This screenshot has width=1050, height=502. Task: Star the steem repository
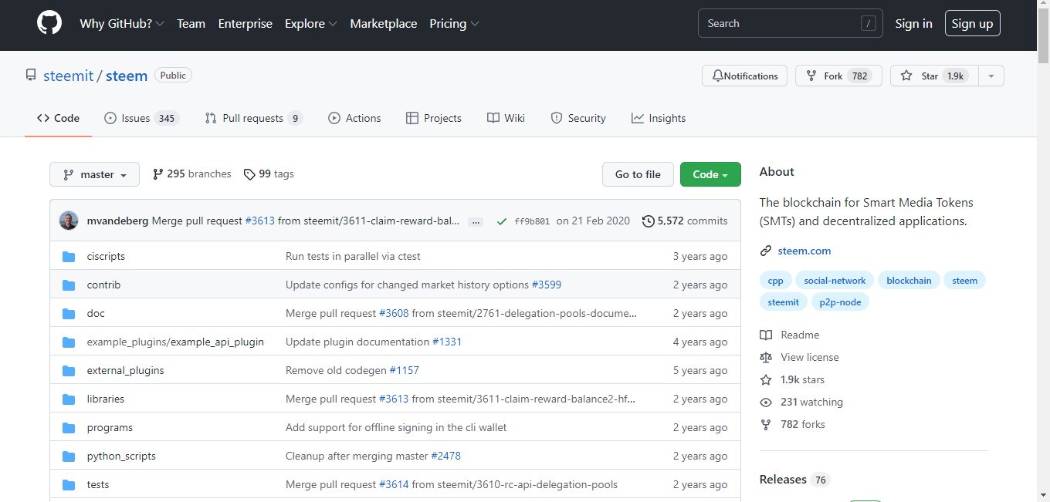coord(934,76)
